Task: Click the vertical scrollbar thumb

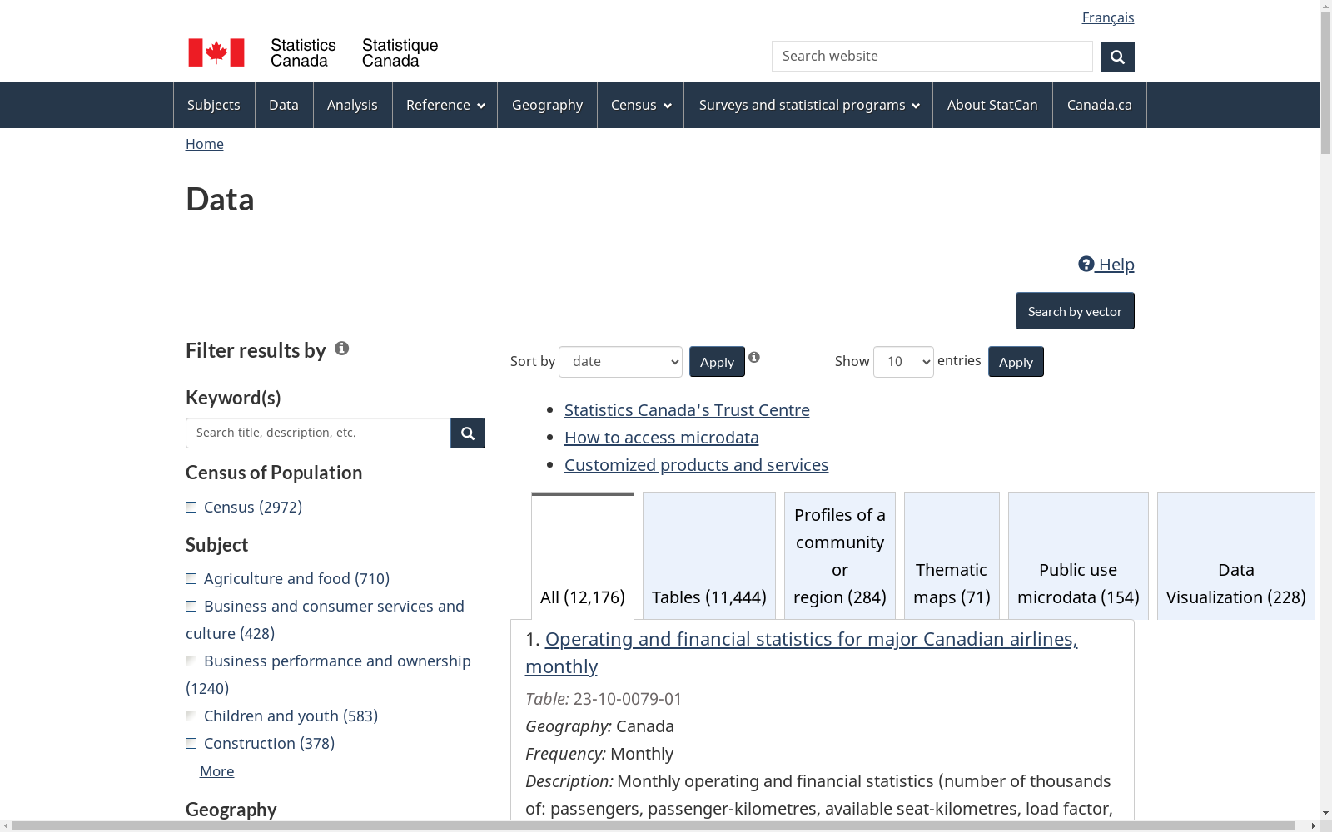Action: 1325,83
